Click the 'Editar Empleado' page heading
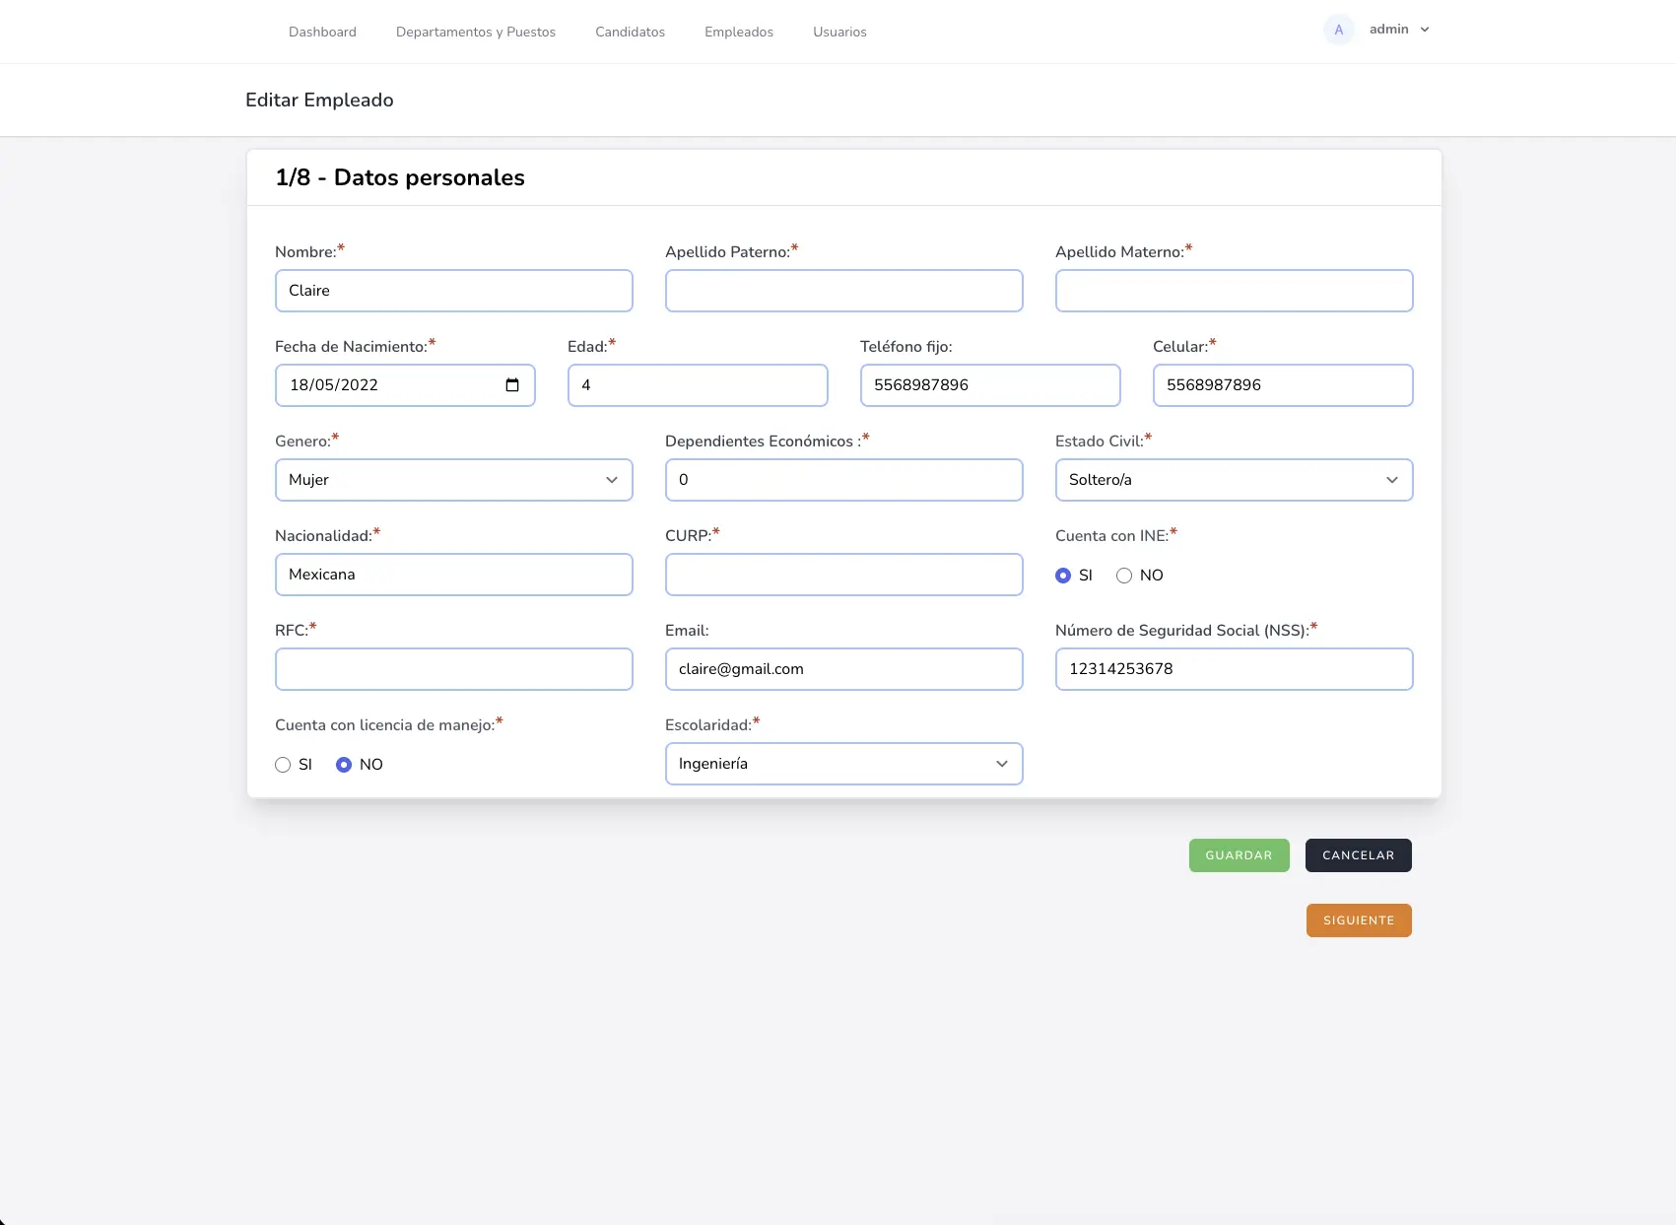 319,100
